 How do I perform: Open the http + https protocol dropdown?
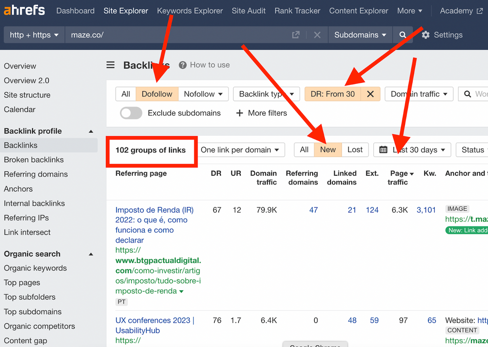tap(34, 35)
